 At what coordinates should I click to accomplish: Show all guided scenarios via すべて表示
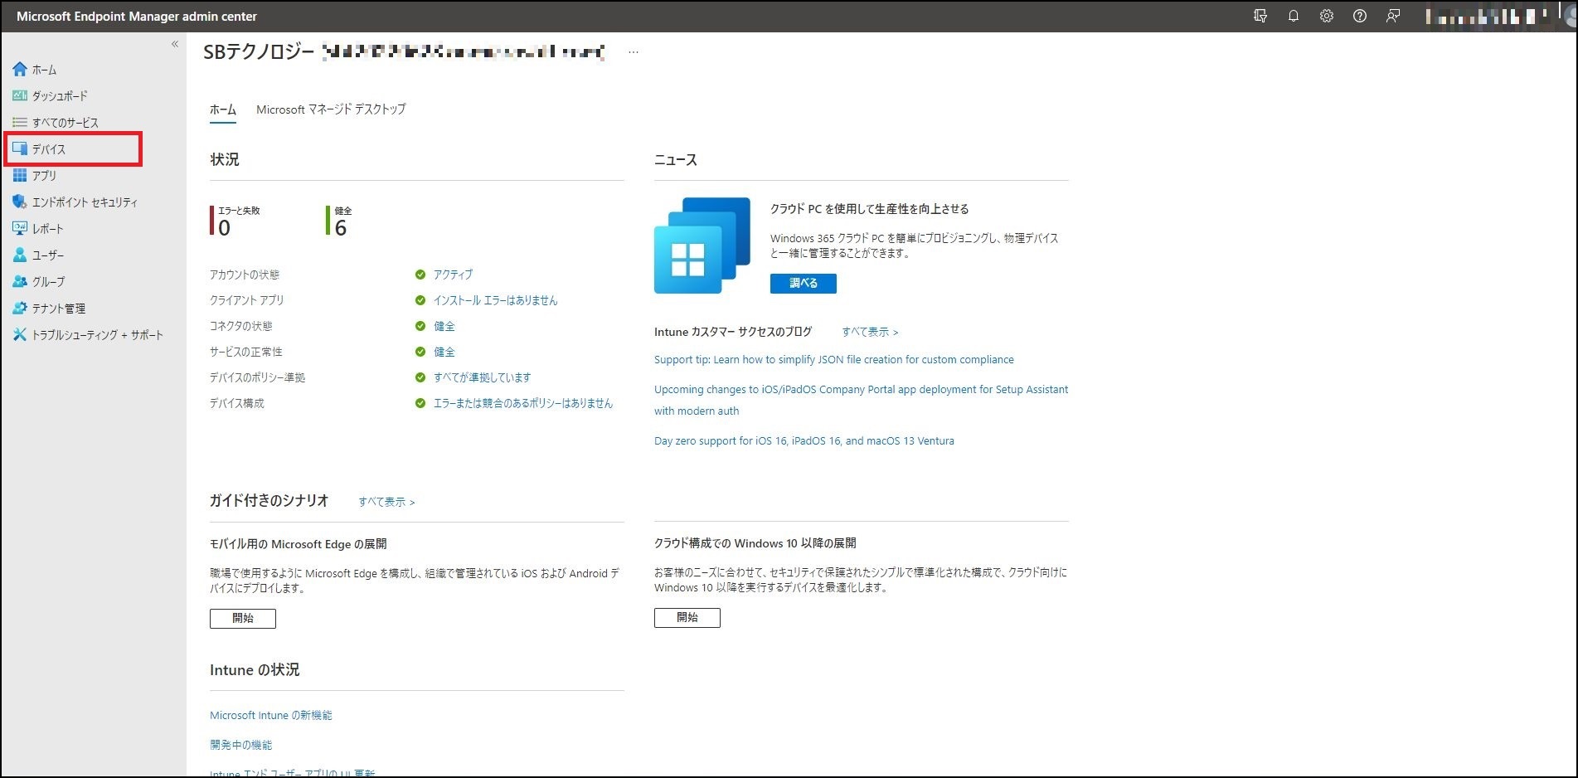click(x=386, y=502)
